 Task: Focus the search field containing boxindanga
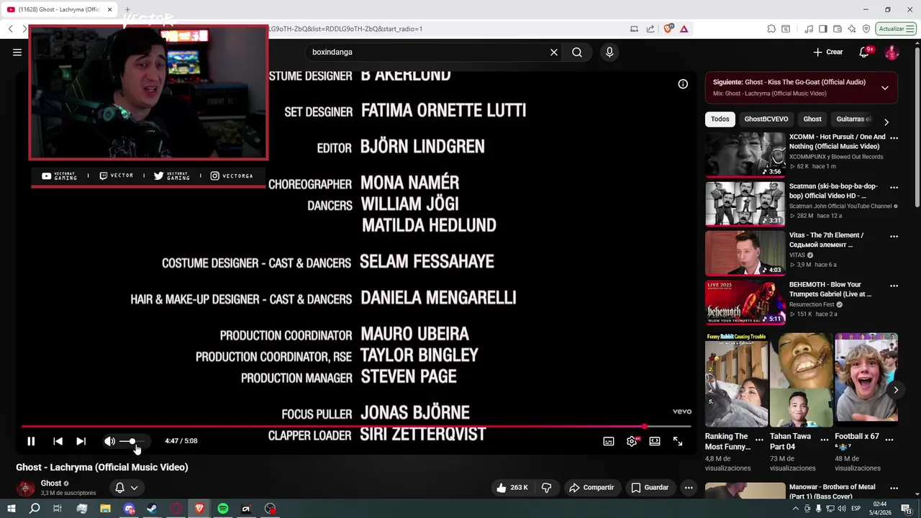point(428,52)
